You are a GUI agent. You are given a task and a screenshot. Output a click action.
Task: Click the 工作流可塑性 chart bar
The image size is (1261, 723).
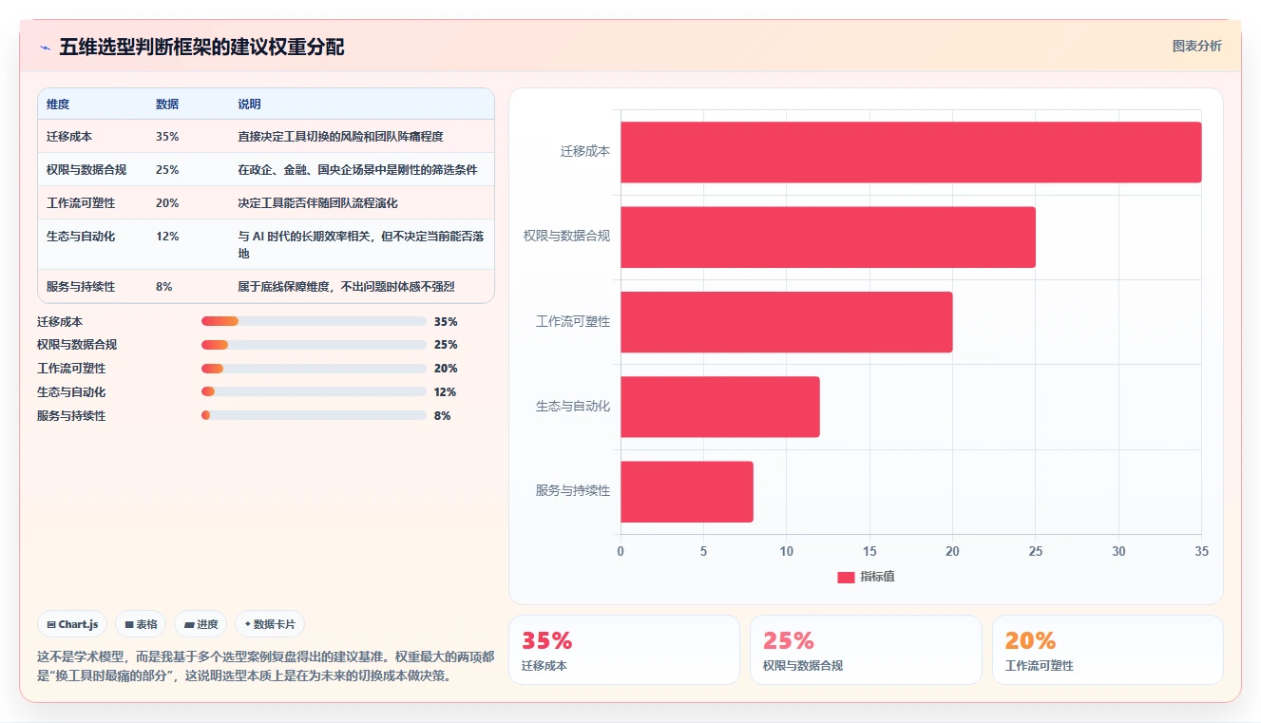coord(786,322)
